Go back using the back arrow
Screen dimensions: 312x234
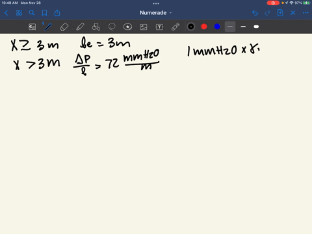6,13
